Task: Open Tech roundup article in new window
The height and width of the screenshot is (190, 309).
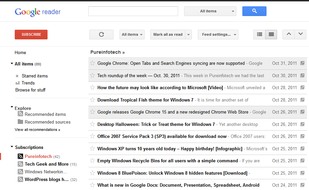Action: tap(302, 75)
